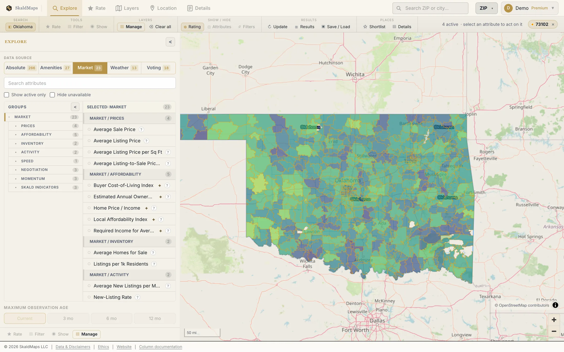Switch to the Layers top tab

[127, 8]
